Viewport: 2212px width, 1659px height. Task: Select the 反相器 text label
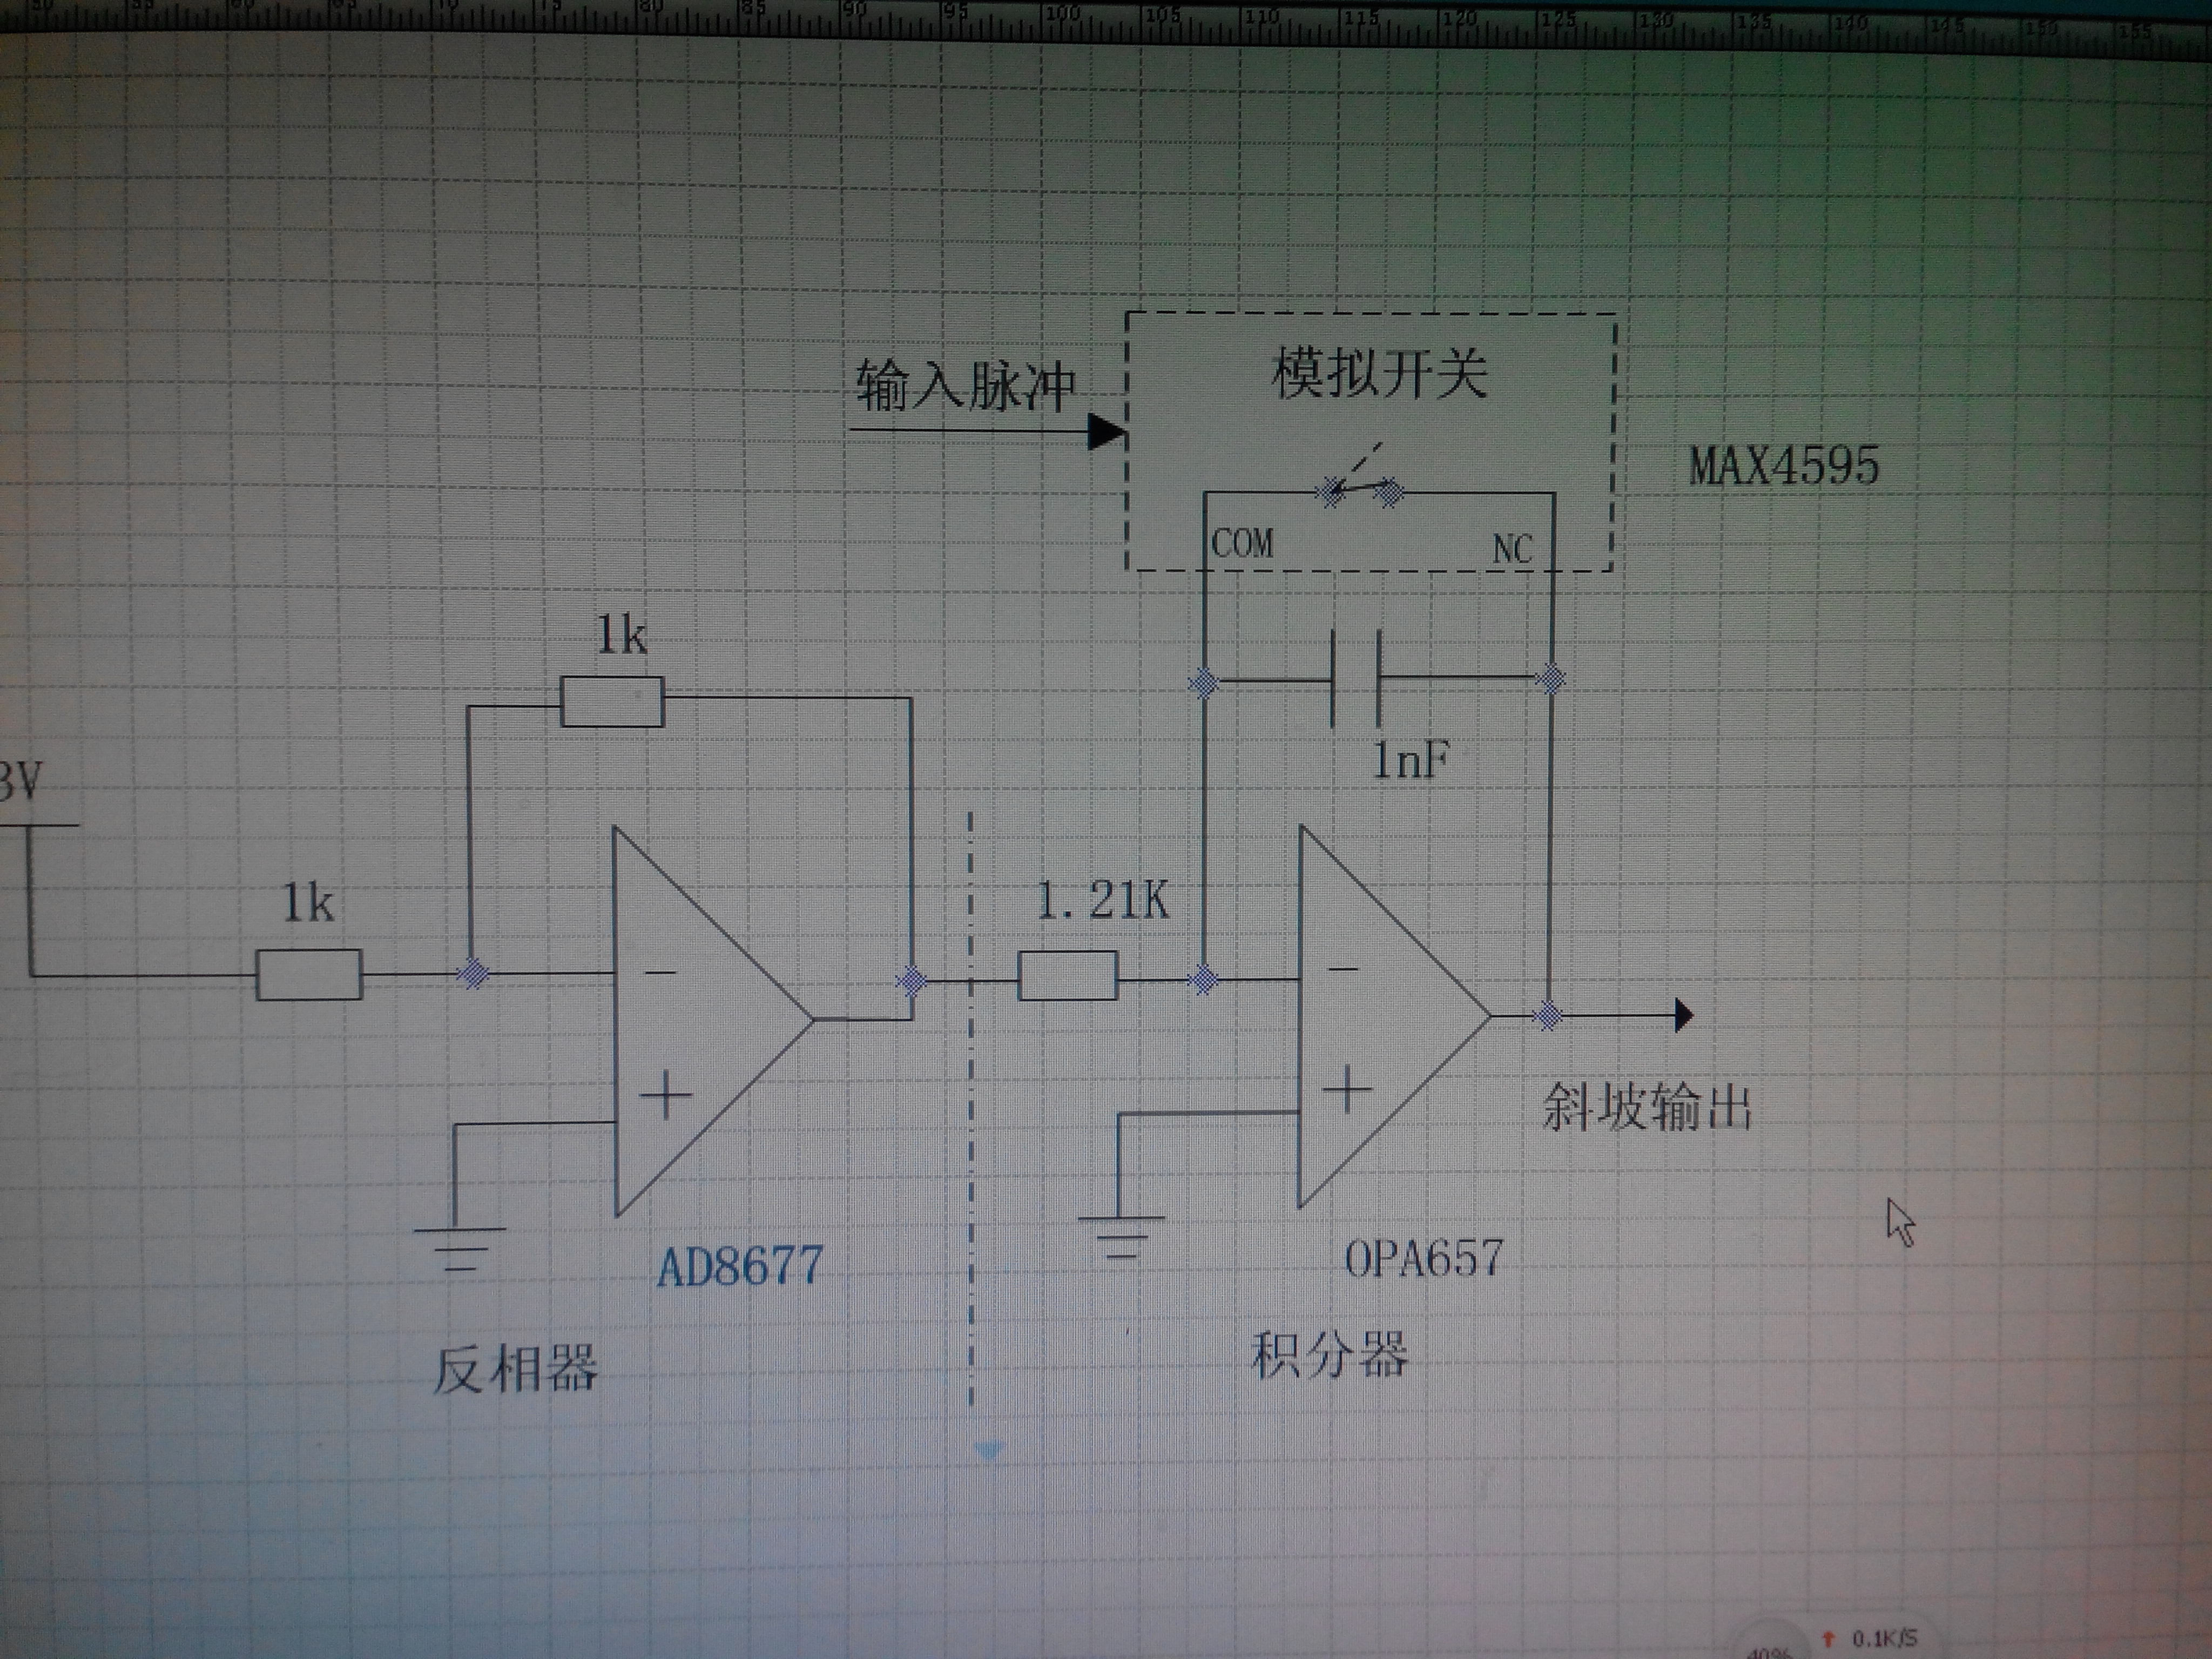pyautogui.click(x=515, y=1369)
